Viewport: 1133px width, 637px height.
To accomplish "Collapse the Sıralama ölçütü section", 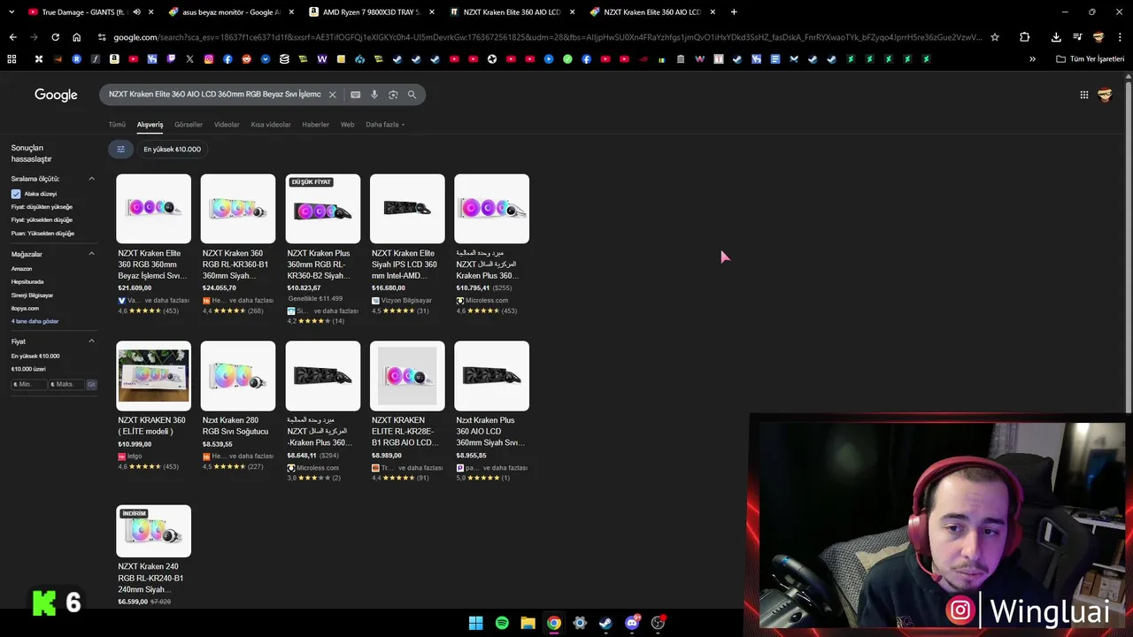I will [x=91, y=179].
